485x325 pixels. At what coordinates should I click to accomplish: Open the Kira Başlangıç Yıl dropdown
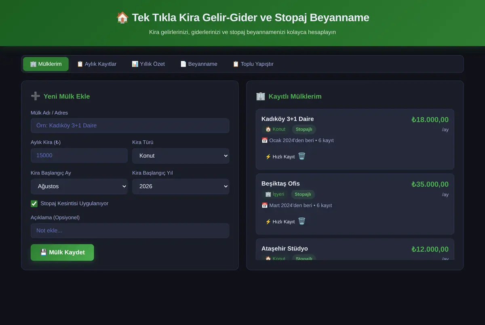pyautogui.click(x=181, y=186)
